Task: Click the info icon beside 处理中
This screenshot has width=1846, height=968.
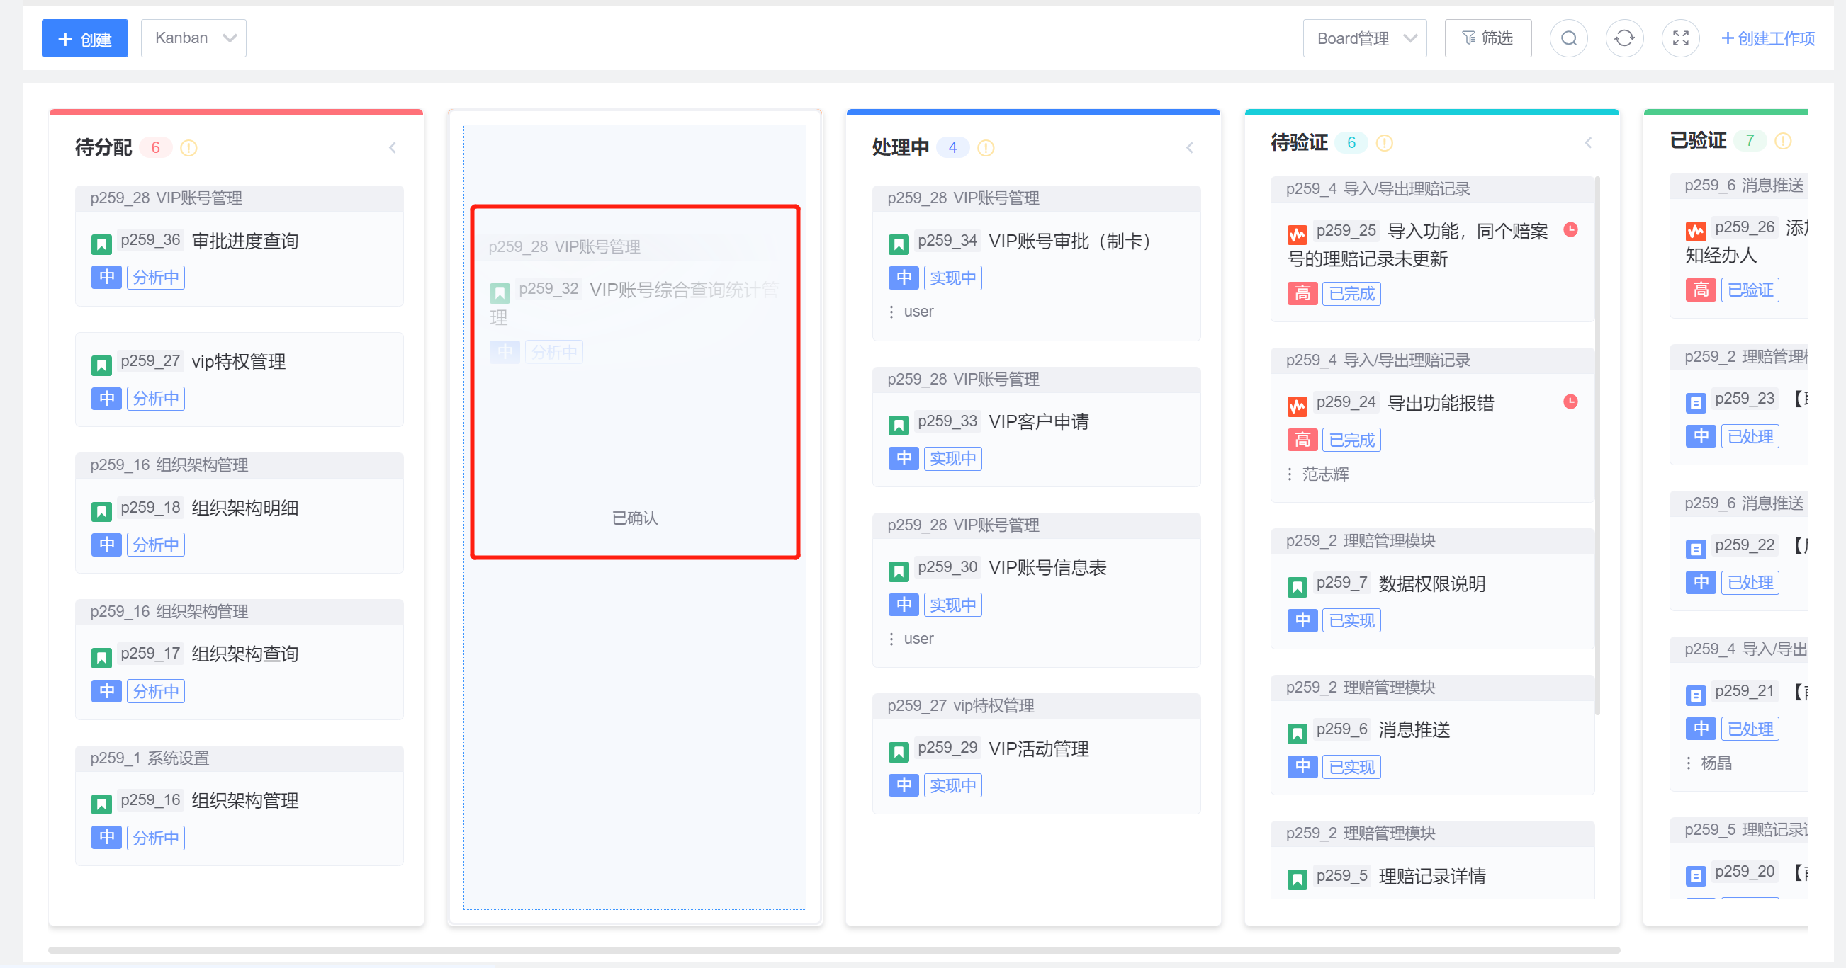Action: click(986, 147)
